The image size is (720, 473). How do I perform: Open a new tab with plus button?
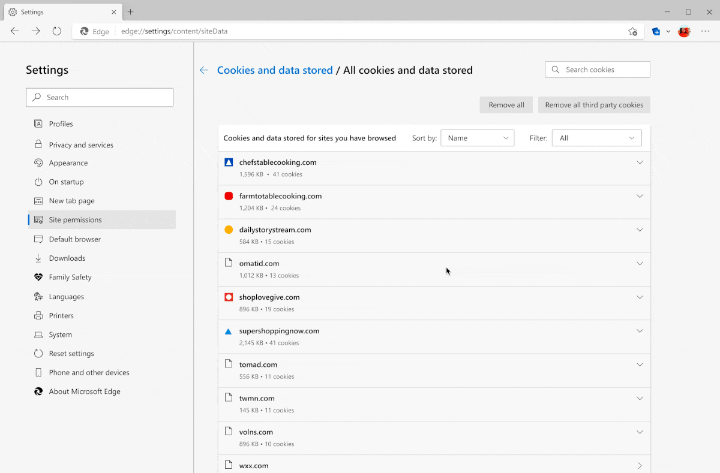[131, 12]
